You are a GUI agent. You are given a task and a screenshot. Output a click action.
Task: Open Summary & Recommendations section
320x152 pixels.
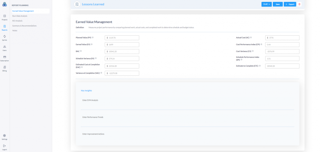pos(24,26)
